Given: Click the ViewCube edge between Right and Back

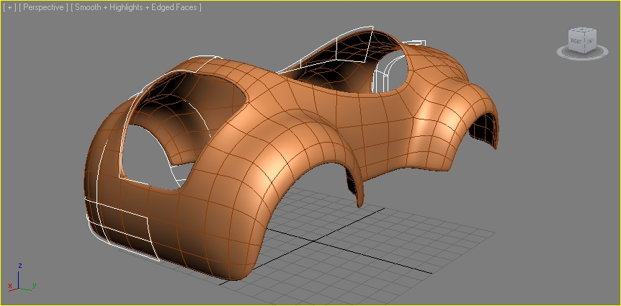Looking at the screenshot, I should click(584, 43).
